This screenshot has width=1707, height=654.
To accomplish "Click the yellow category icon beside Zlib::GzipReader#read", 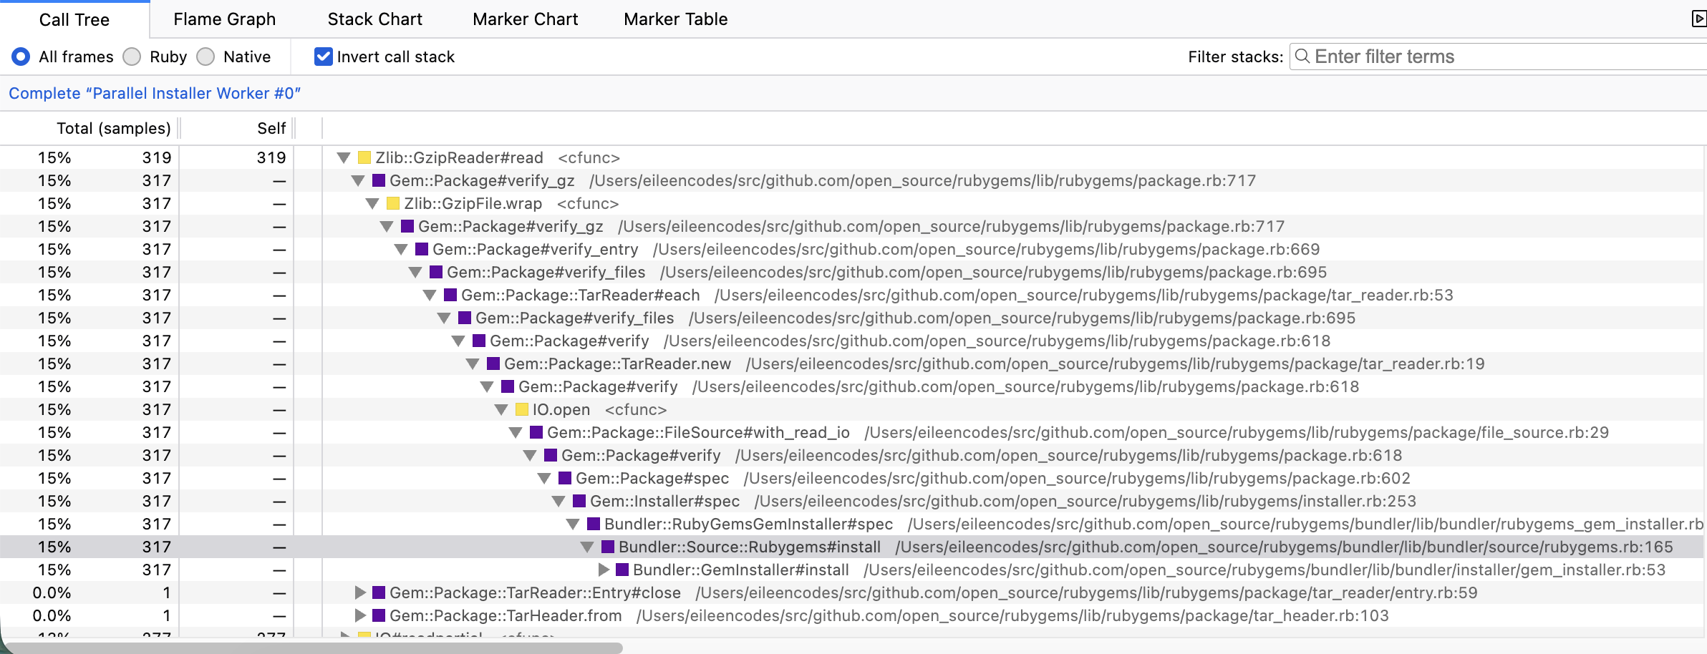I will (364, 157).
